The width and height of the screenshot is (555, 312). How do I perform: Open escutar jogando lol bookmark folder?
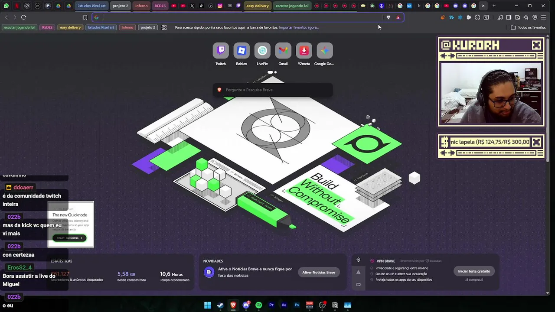20,27
